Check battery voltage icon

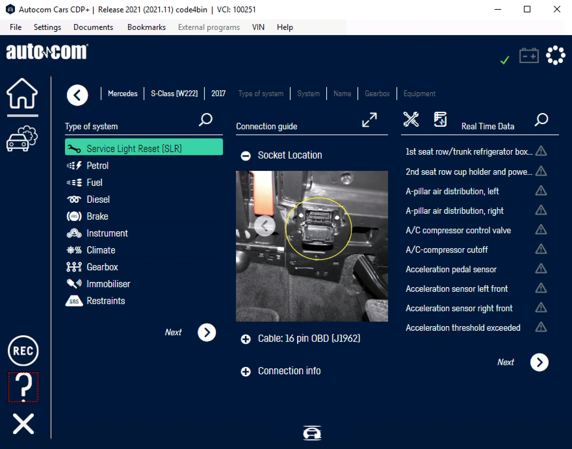(x=529, y=56)
